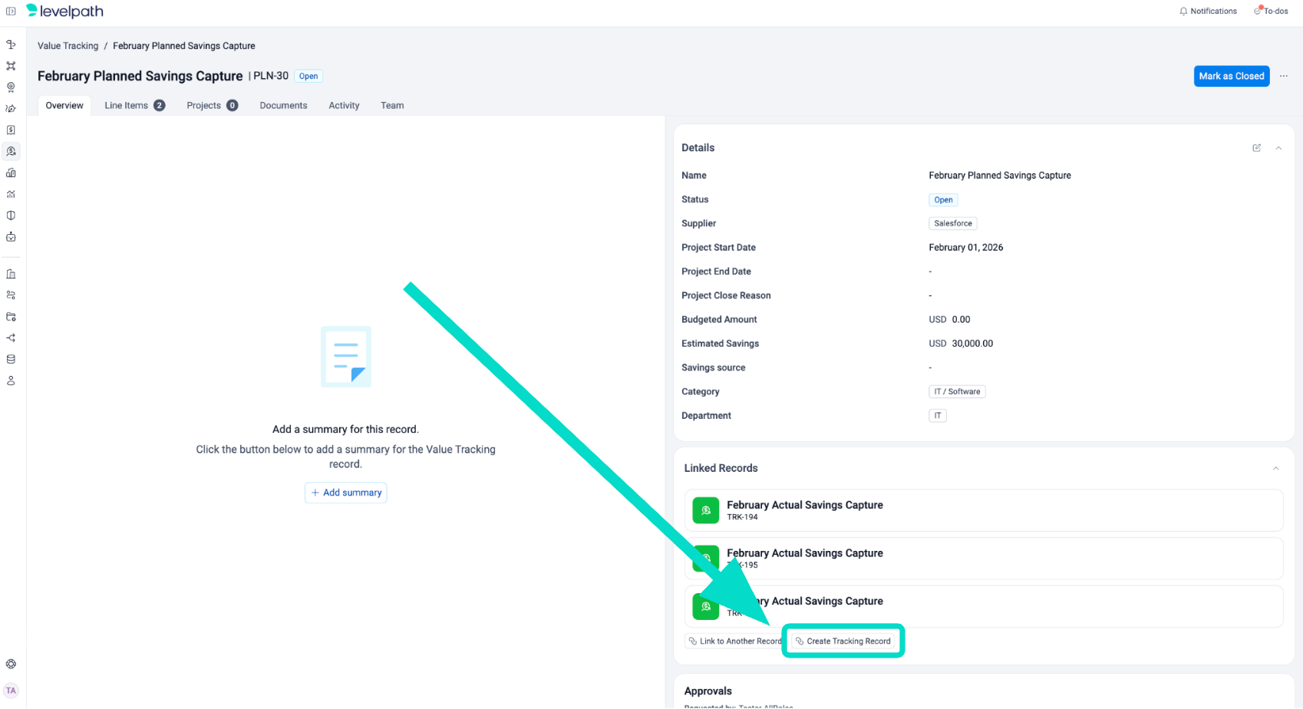Open the database icon in left sidebar

(11, 359)
